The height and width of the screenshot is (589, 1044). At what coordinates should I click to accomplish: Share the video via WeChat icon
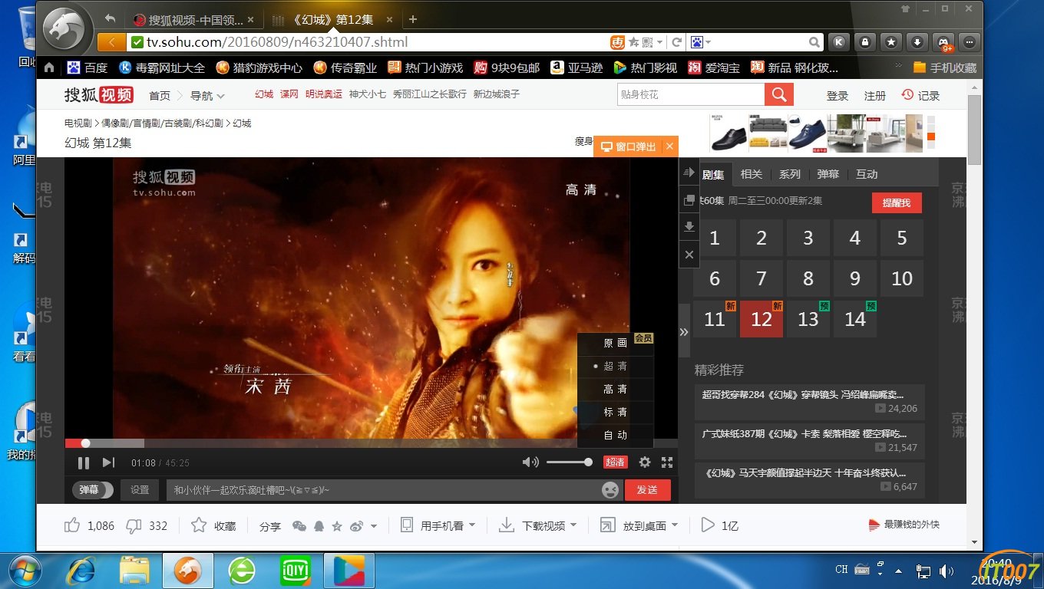point(299,526)
